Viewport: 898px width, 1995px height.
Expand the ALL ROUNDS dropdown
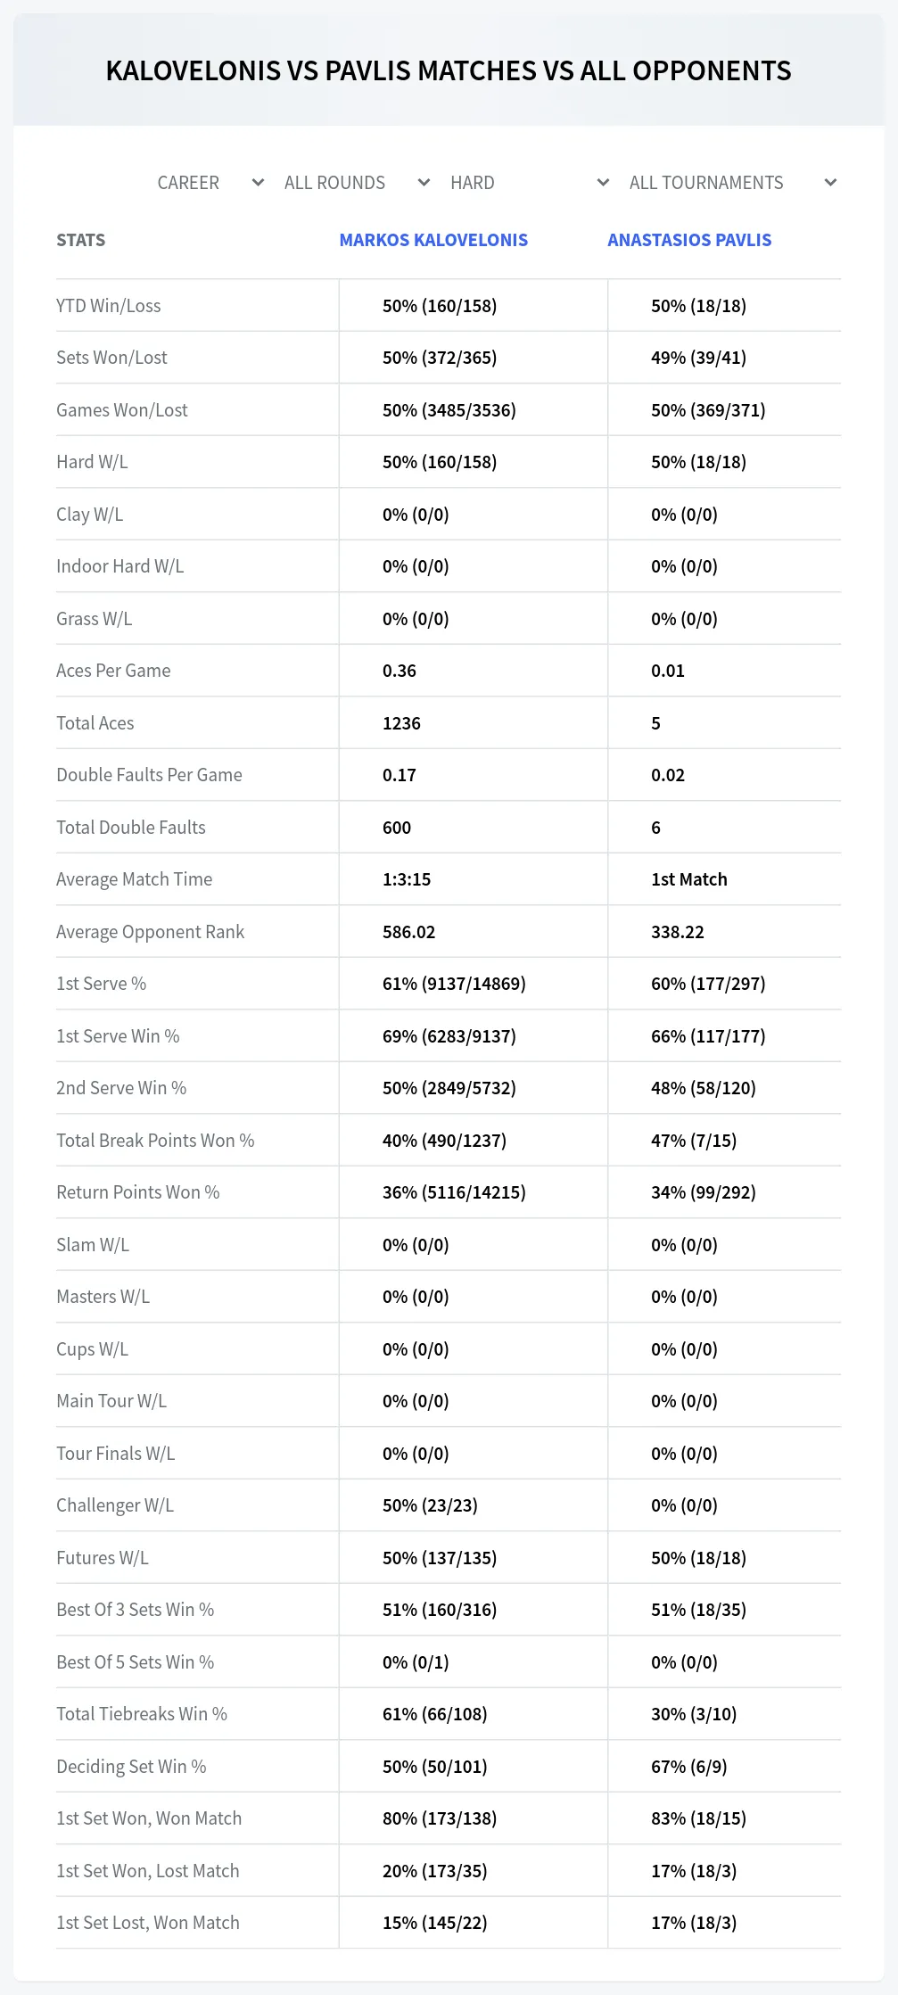point(357,183)
